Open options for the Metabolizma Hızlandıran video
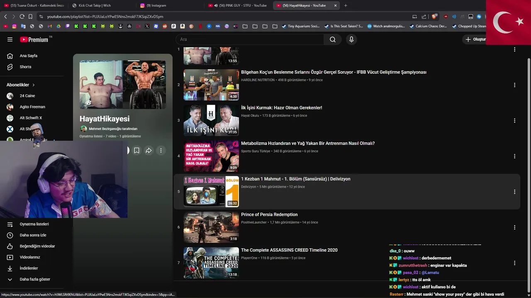Viewport: 531px width, 298px height. pos(514,156)
